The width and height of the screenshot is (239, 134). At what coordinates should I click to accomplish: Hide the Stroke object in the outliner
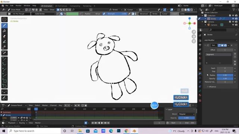point(233,19)
